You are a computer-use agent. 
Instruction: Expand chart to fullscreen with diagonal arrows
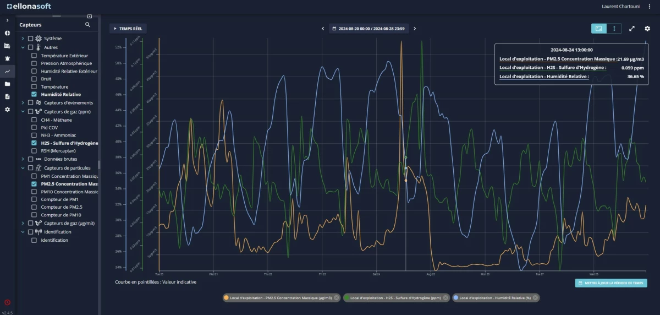pyautogui.click(x=632, y=29)
